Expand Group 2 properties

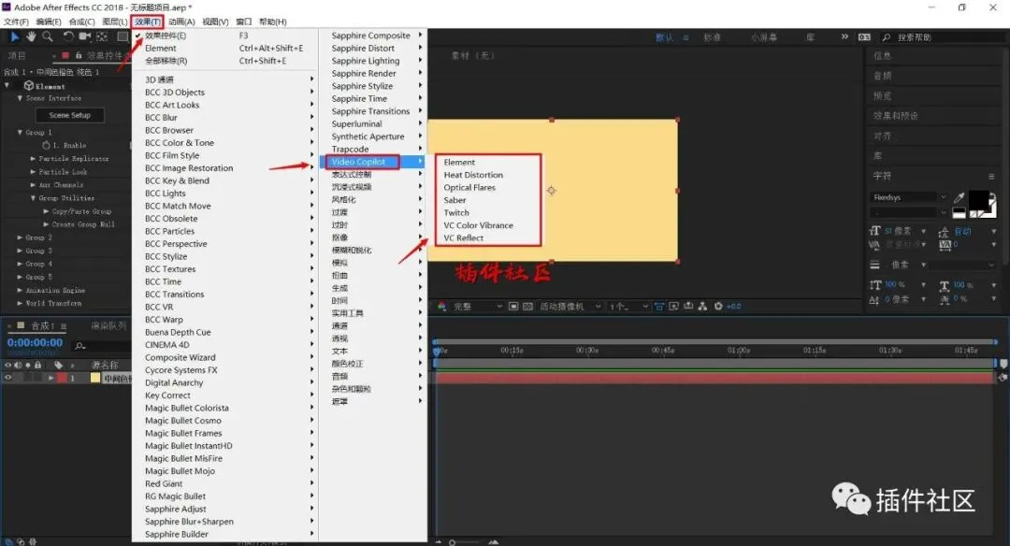point(20,237)
